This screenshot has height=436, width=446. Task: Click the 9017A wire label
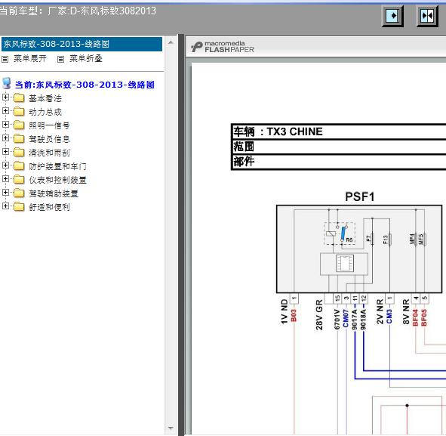pos(355,320)
